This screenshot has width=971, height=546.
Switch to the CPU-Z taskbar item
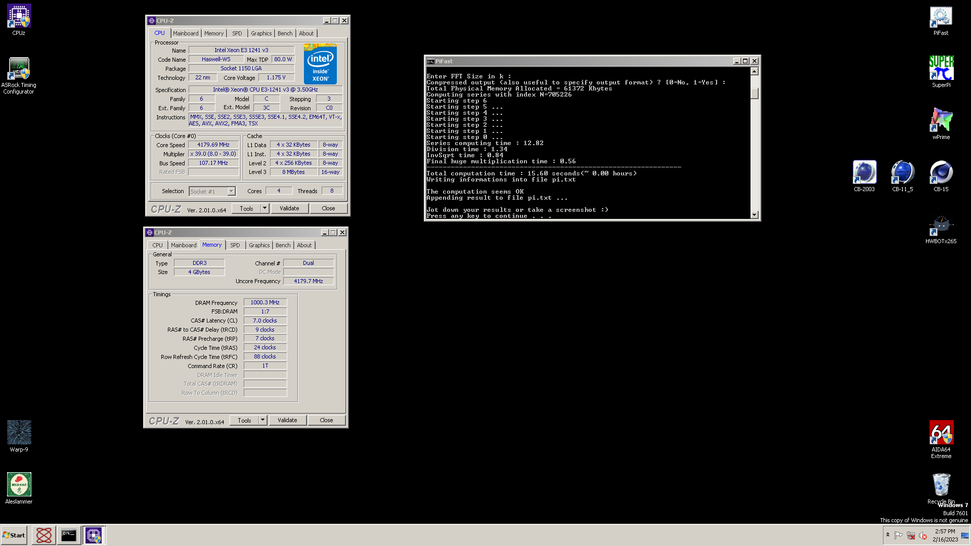94,535
